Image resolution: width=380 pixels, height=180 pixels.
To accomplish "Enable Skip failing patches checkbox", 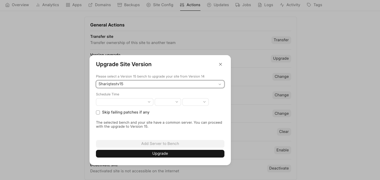I will point(98,113).
